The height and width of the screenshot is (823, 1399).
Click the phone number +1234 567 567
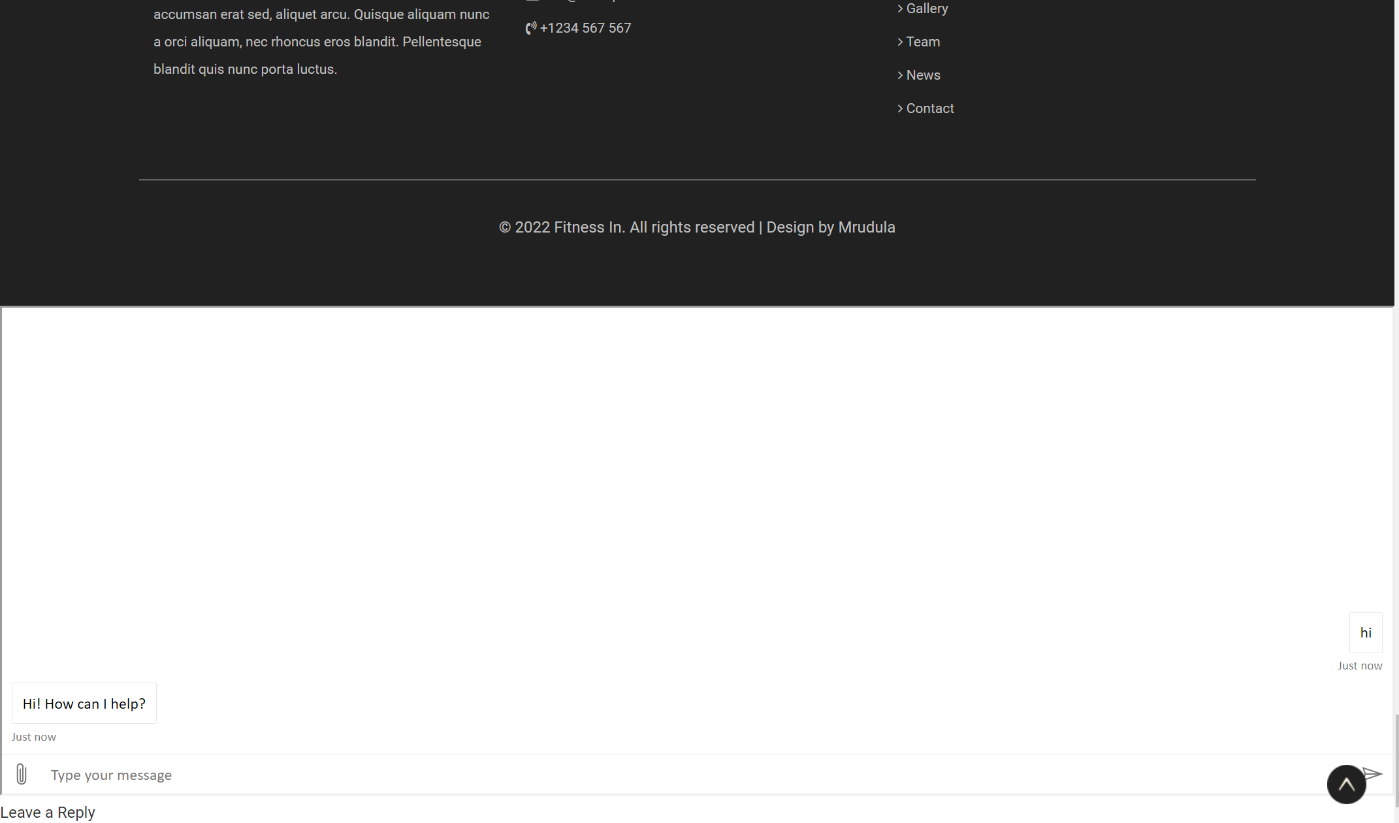tap(585, 27)
